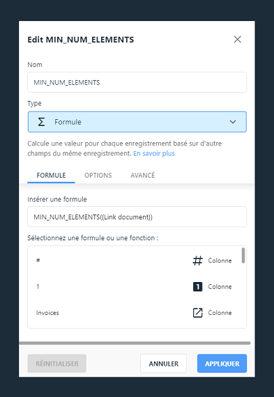Screen dimensions: 274x397
Task: Click into the Nom input field
Action: click(x=137, y=82)
